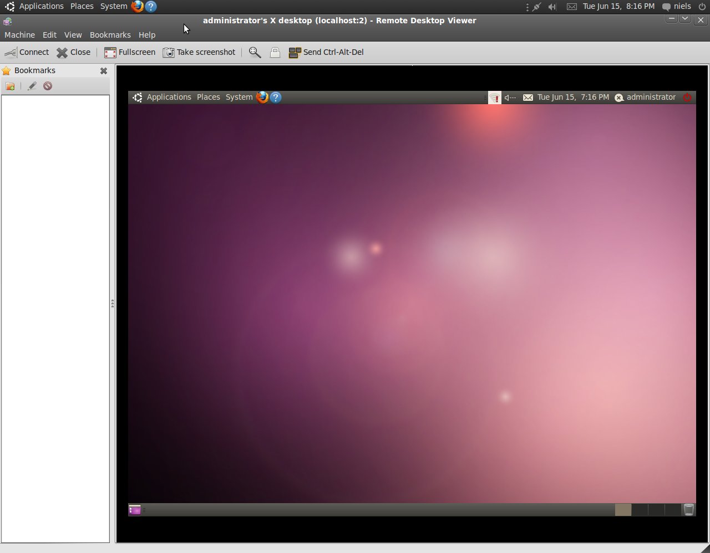Click the host panel volume icon
This screenshot has width=710, height=553.
[552, 7]
